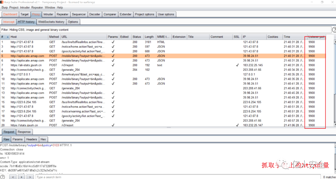
Task: Open the Intruder menu
Action: click(25, 7)
